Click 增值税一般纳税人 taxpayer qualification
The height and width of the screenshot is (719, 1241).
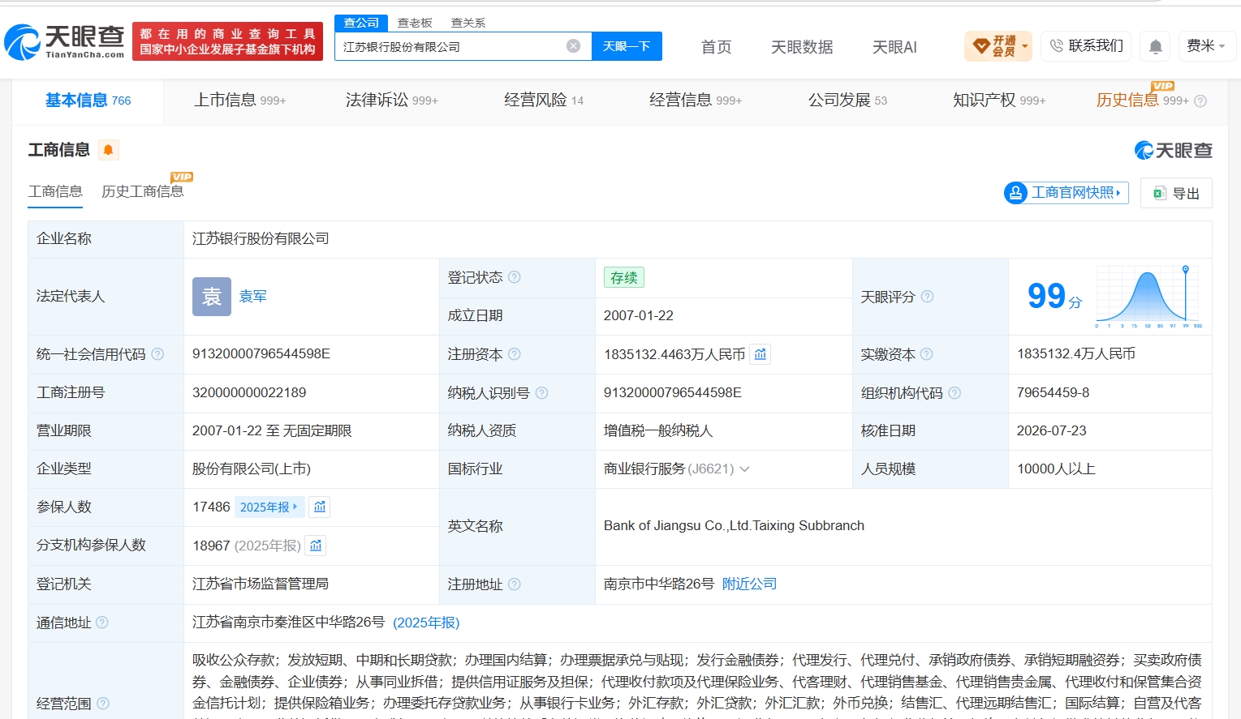tap(658, 431)
